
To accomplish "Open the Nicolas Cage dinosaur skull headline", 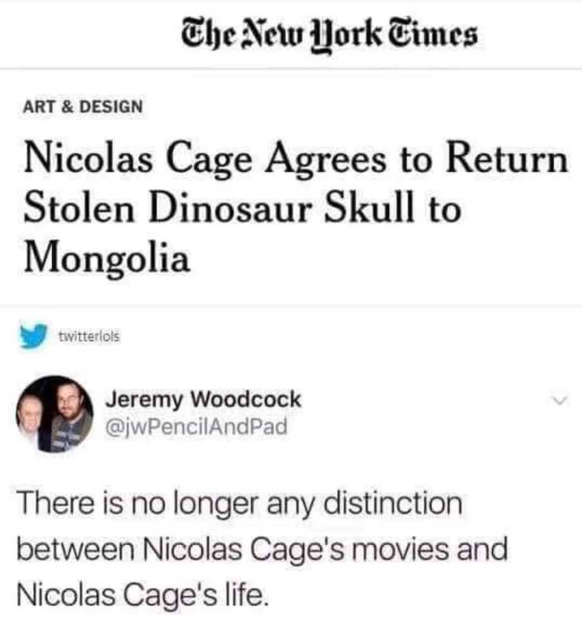I will pyautogui.click(x=295, y=209).
